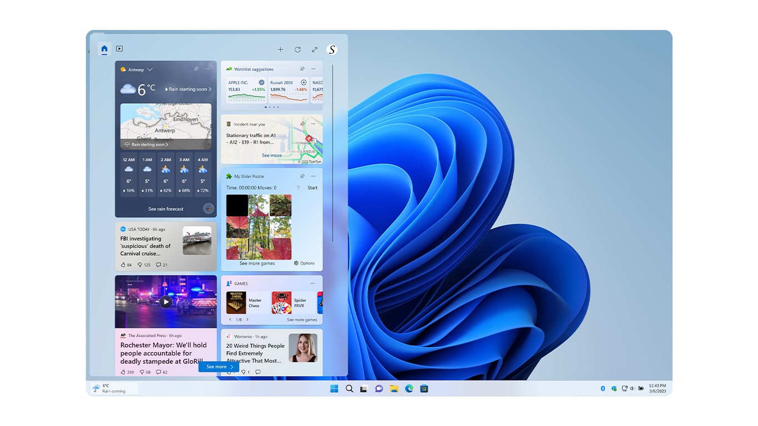Select the 1 AM hourly forecast
The image size is (758, 426).
(147, 175)
